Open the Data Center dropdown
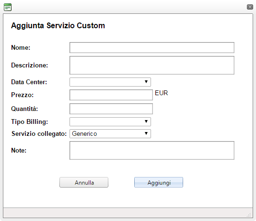 point(110,82)
